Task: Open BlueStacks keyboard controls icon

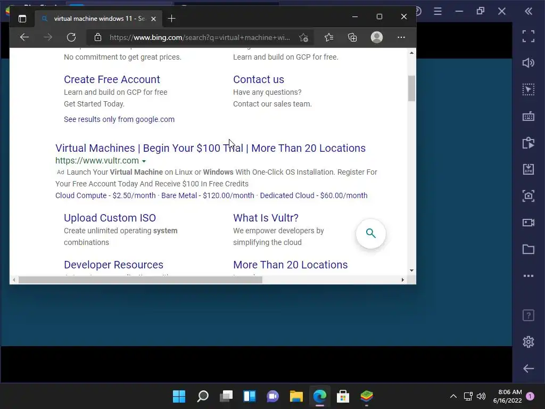Action: (x=529, y=116)
